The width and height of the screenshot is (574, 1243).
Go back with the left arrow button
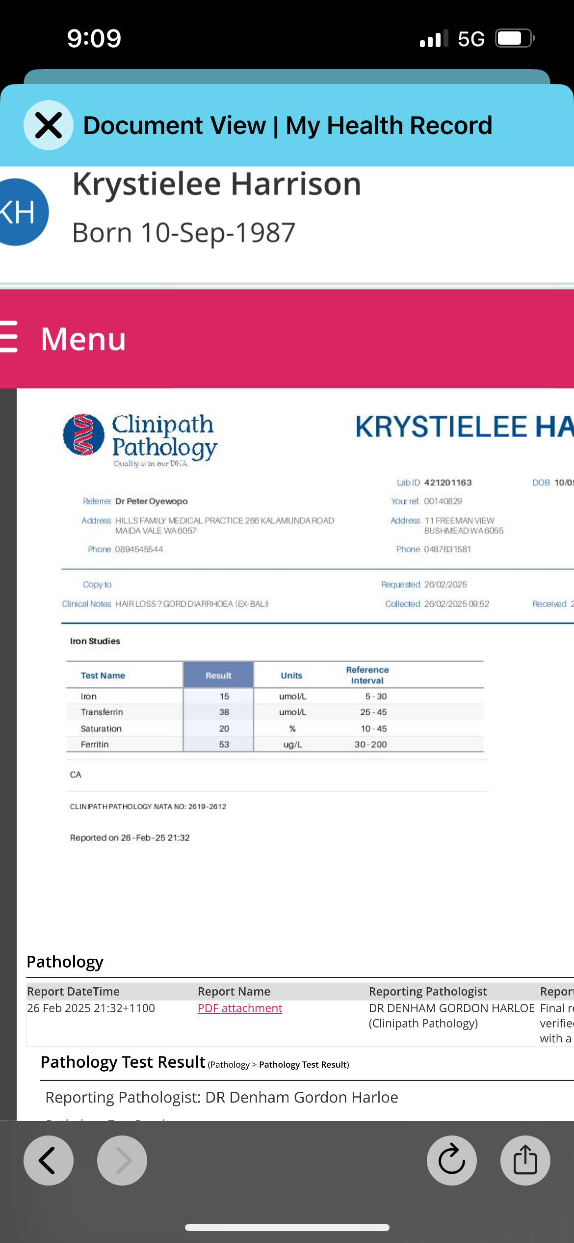pyautogui.click(x=49, y=1161)
